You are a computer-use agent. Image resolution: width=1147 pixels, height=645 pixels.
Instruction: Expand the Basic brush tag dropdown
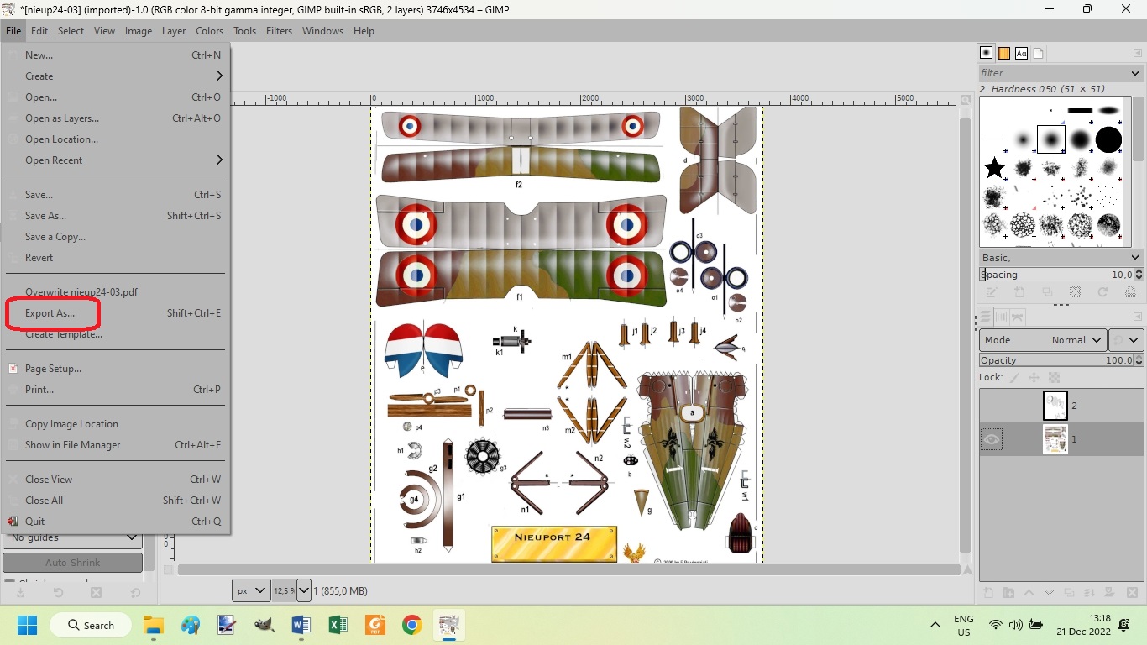1061,258
